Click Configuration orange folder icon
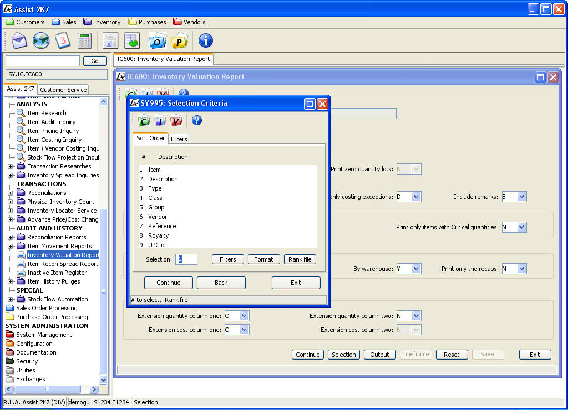 (x=10, y=344)
